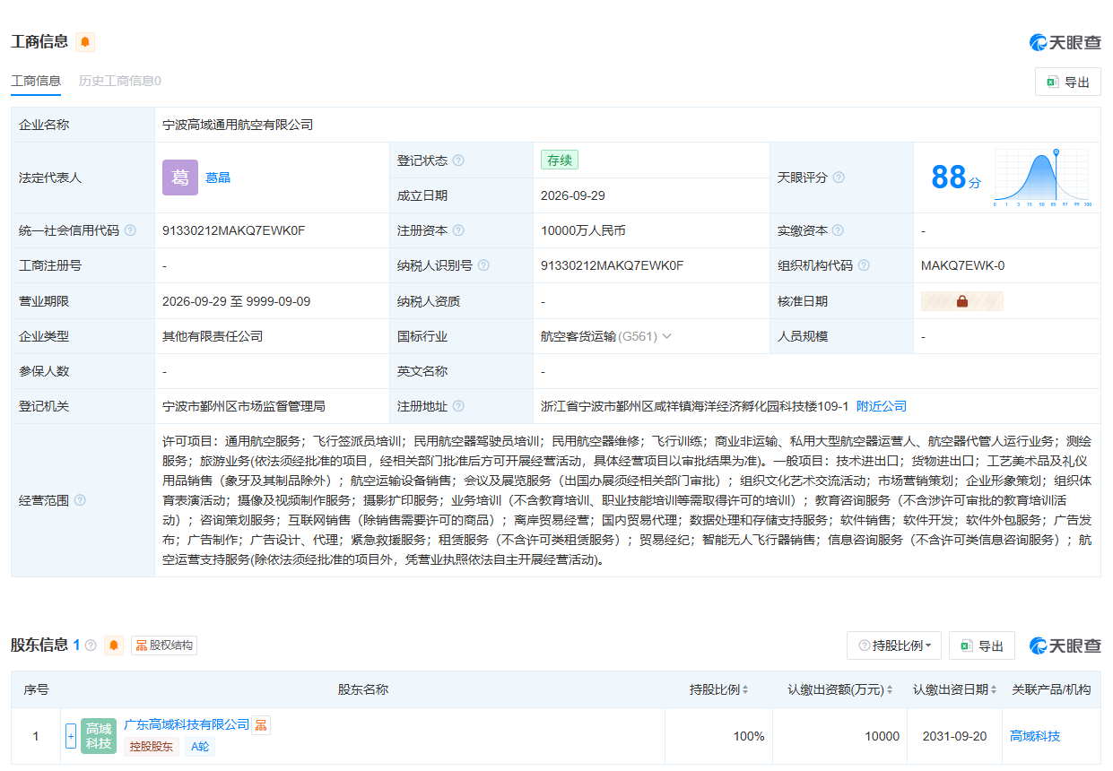Open legal representative 葛晶 link
Viewport: 1113px width, 771px height.
click(x=218, y=178)
